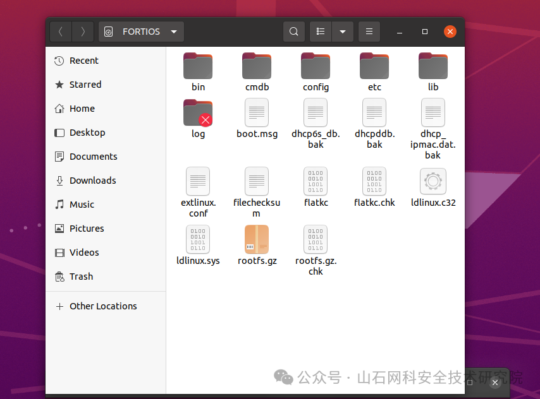This screenshot has height=399, width=540.
Task: Open Pictures in the sidebar
Action: [106, 229]
